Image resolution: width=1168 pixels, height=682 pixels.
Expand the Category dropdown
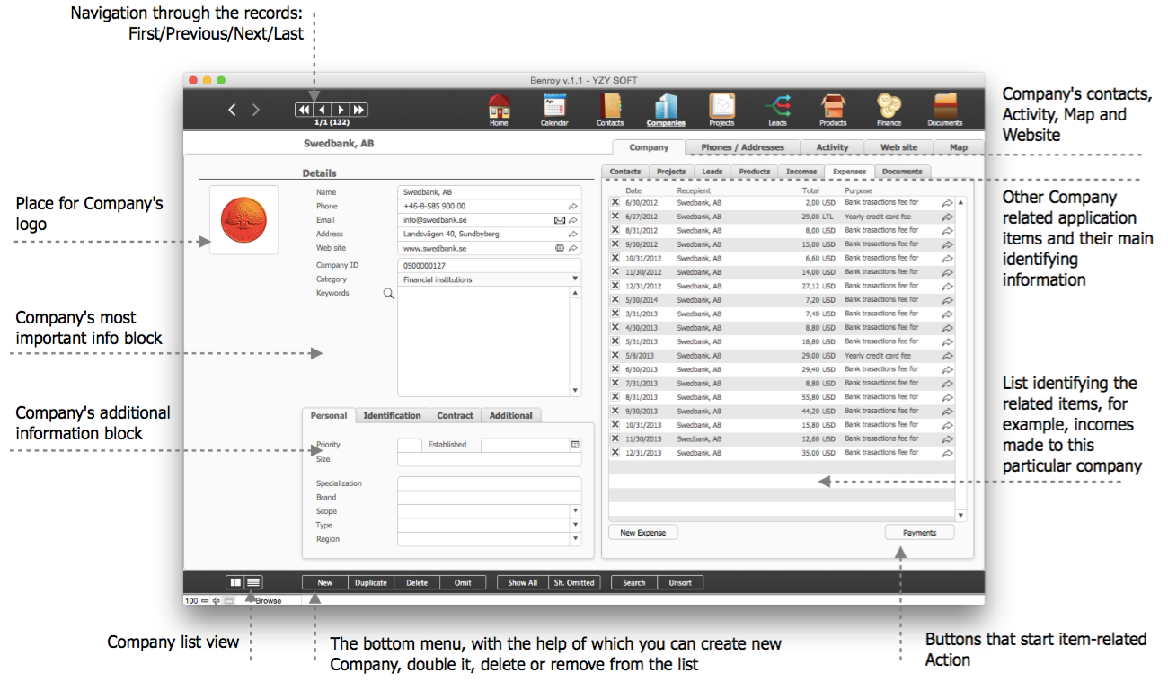[x=575, y=279]
